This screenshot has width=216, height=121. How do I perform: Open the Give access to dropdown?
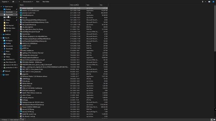pyautogui.click(x=28, y=2)
